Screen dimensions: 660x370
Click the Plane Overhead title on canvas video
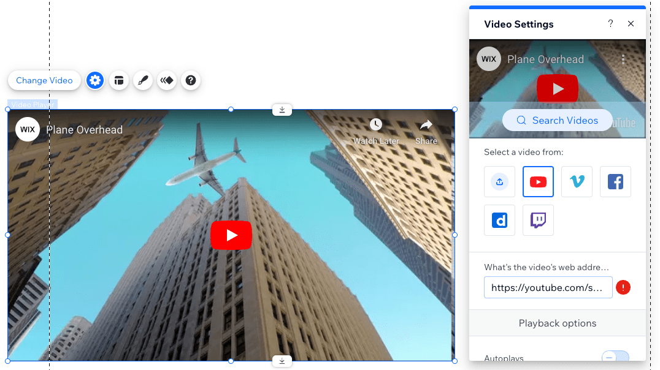(x=85, y=130)
